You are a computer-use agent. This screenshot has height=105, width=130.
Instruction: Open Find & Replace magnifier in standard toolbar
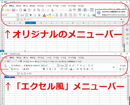tap(70, 10)
